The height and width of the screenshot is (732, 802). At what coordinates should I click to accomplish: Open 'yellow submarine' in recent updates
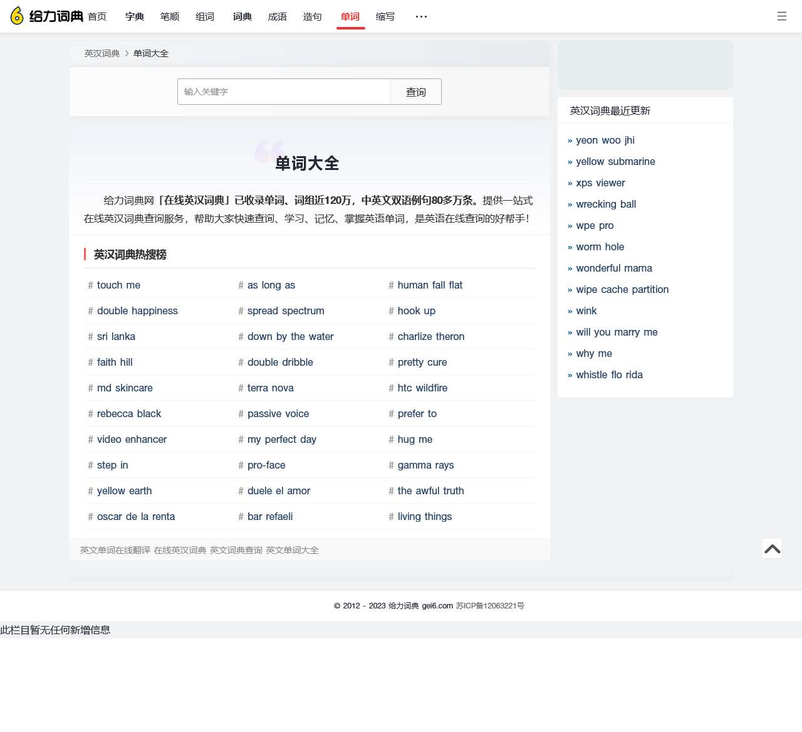[615, 162]
